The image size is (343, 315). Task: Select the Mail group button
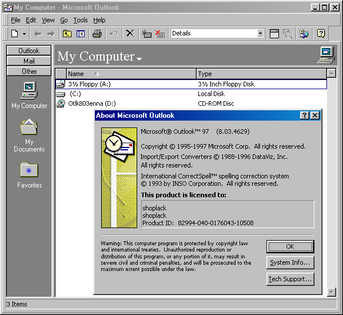click(x=29, y=61)
